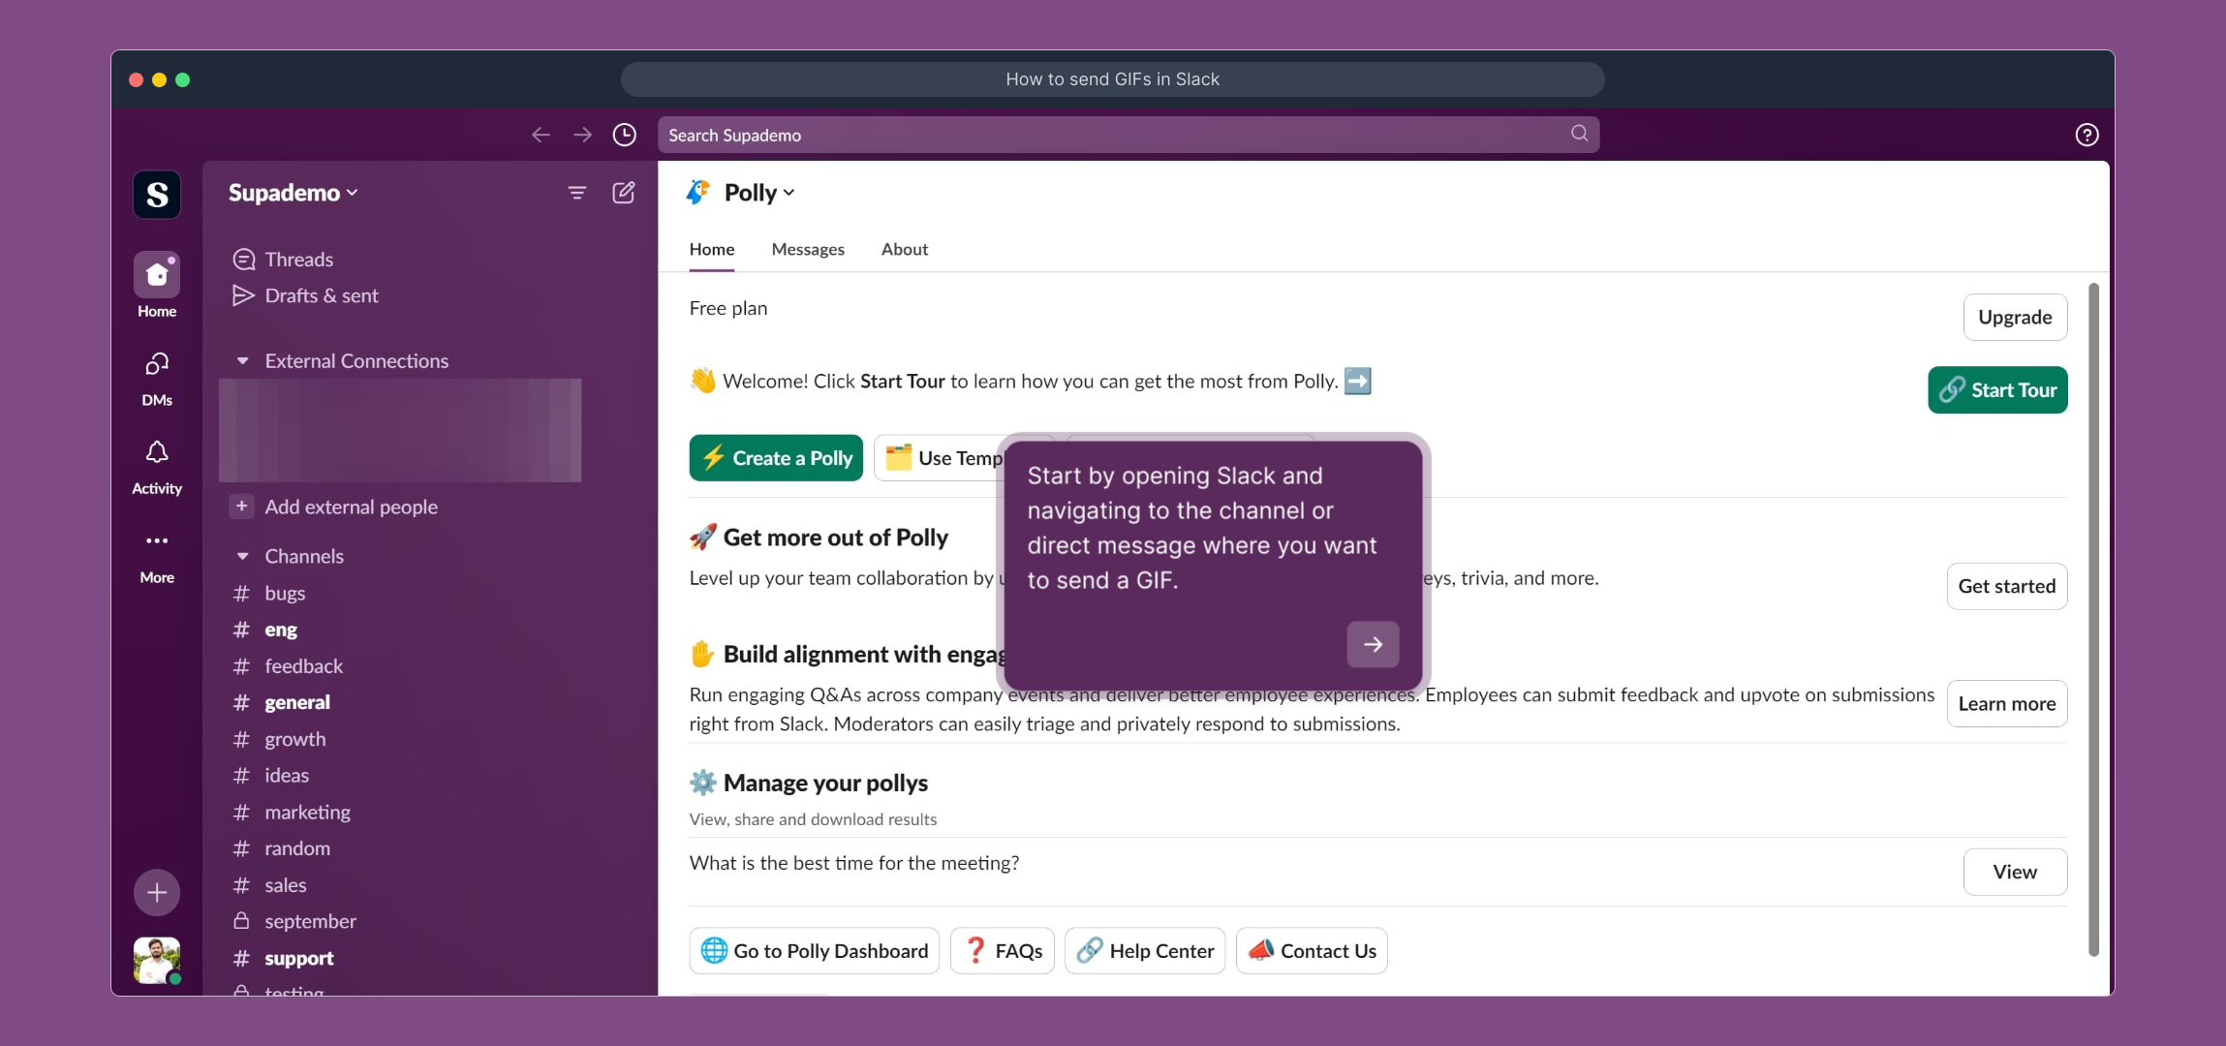Click the More ellipsis icon
The width and height of the screenshot is (2226, 1046).
157,540
